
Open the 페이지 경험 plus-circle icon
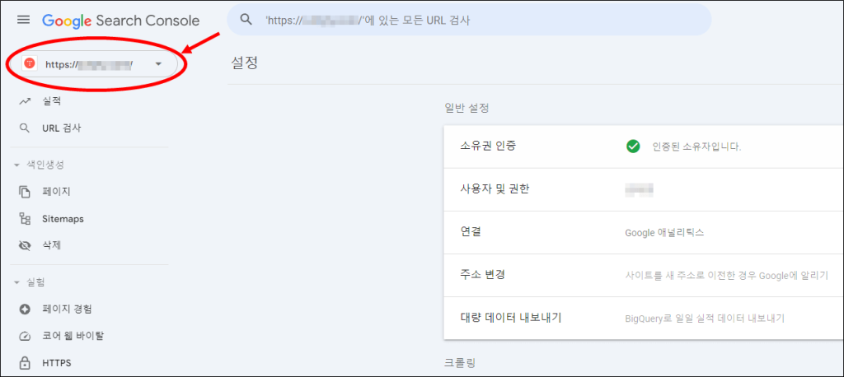click(24, 310)
